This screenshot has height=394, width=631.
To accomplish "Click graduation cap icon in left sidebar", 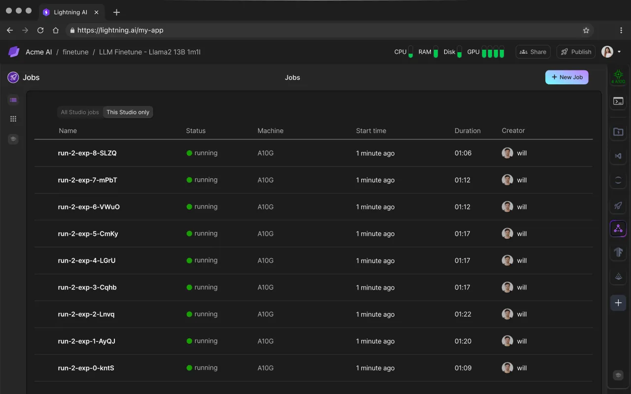I will pos(13,139).
